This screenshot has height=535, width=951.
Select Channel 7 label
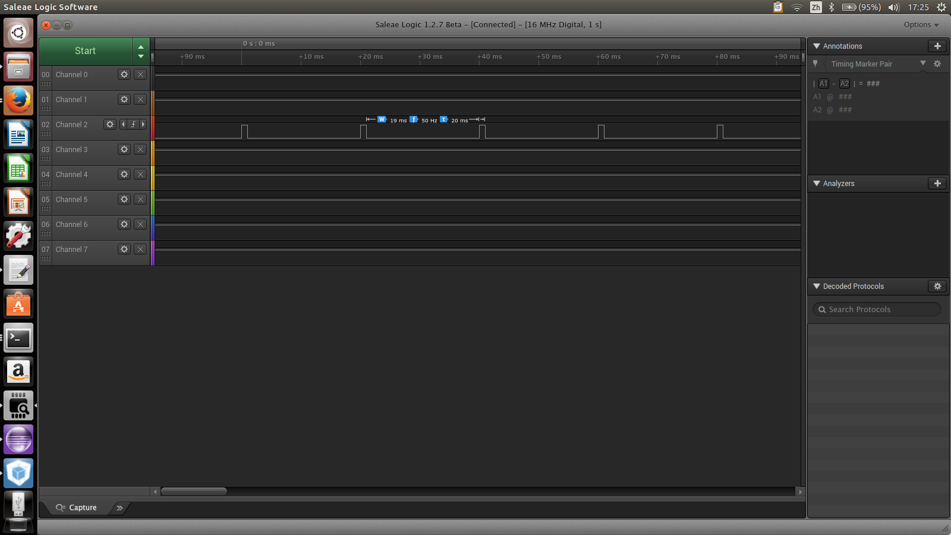71,249
